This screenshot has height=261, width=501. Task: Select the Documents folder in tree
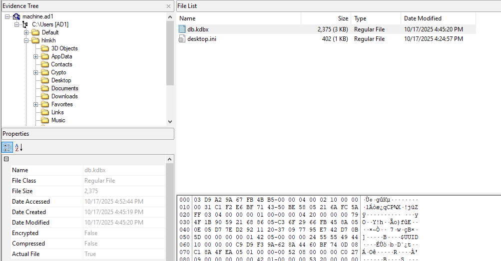[x=64, y=88]
